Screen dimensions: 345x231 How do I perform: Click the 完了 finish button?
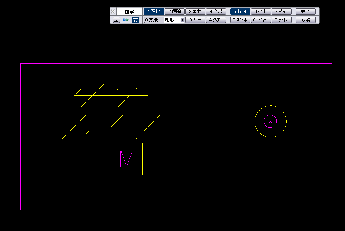[305, 12]
